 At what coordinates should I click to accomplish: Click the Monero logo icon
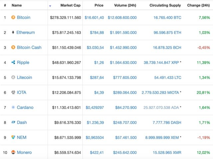(13, 152)
